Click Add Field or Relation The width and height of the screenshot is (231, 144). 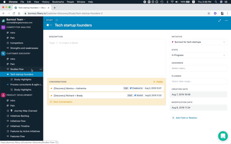tap(186, 118)
